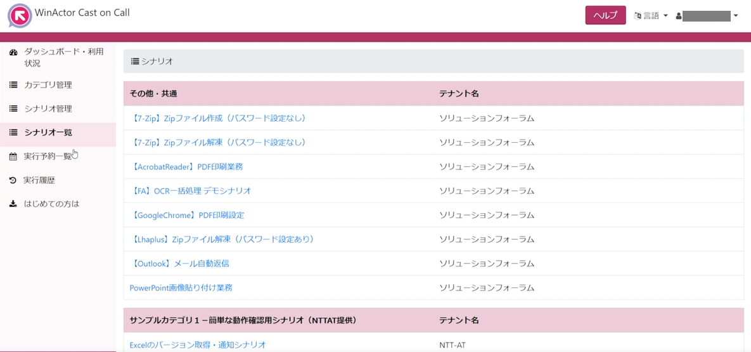
Task: Click ソリューションフォーラム in the FA OCR row
Action: click(487, 191)
